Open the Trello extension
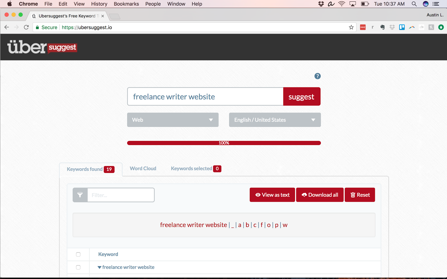Image resolution: width=447 pixels, height=279 pixels. point(402,27)
